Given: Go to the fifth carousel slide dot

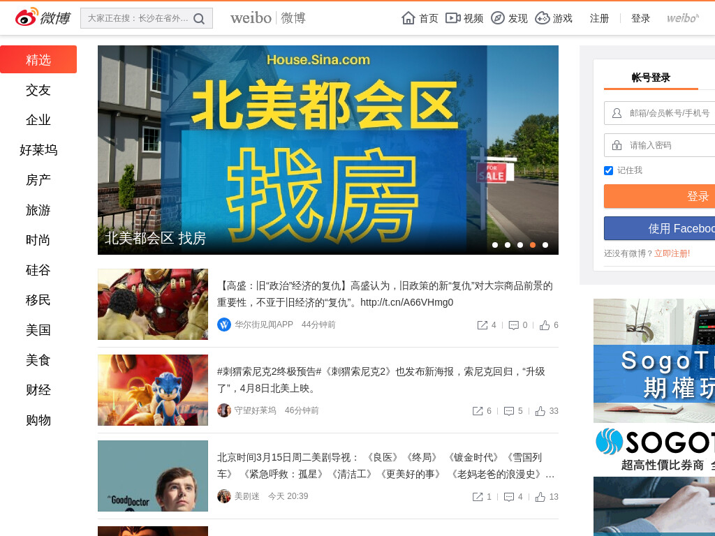Looking at the screenshot, I should click(x=545, y=245).
